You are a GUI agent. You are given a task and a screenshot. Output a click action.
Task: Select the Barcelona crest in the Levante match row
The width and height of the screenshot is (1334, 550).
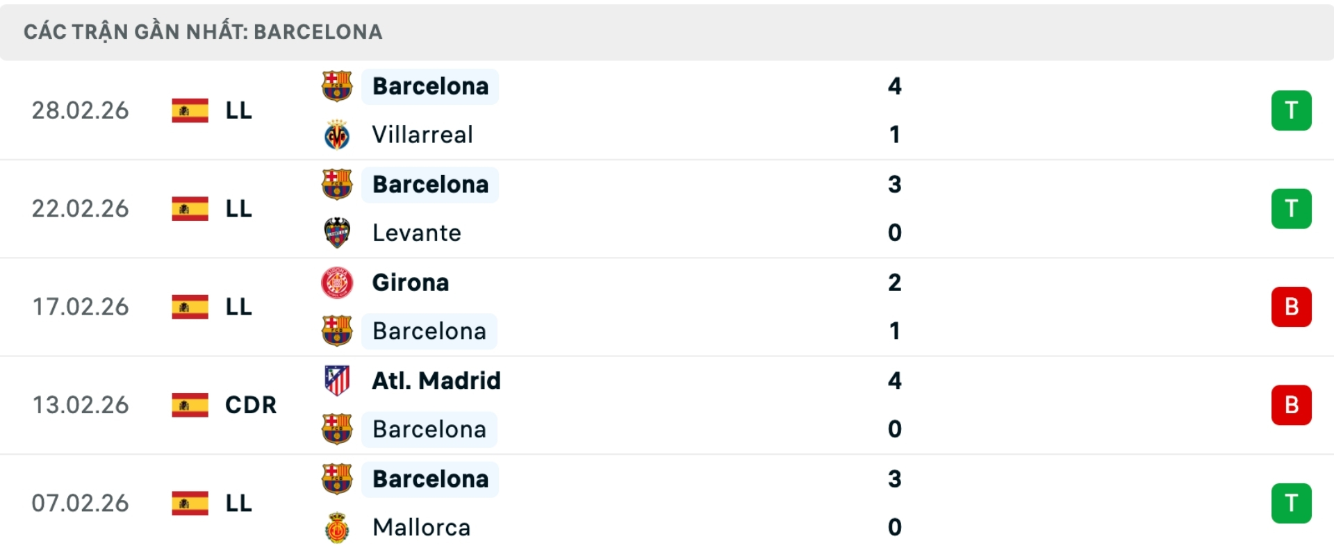pyautogui.click(x=338, y=184)
